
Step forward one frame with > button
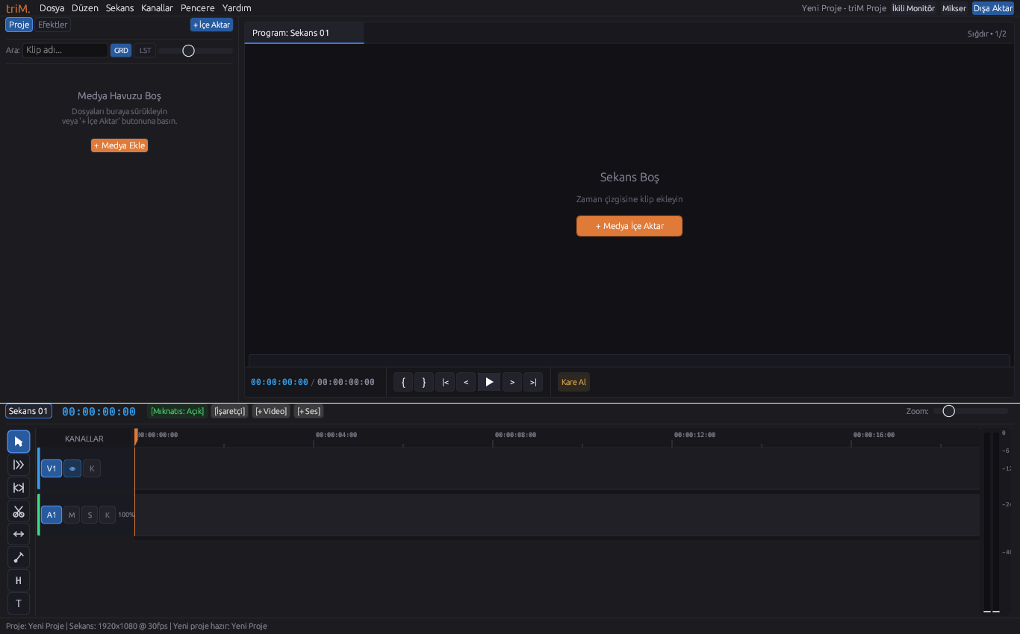(511, 382)
